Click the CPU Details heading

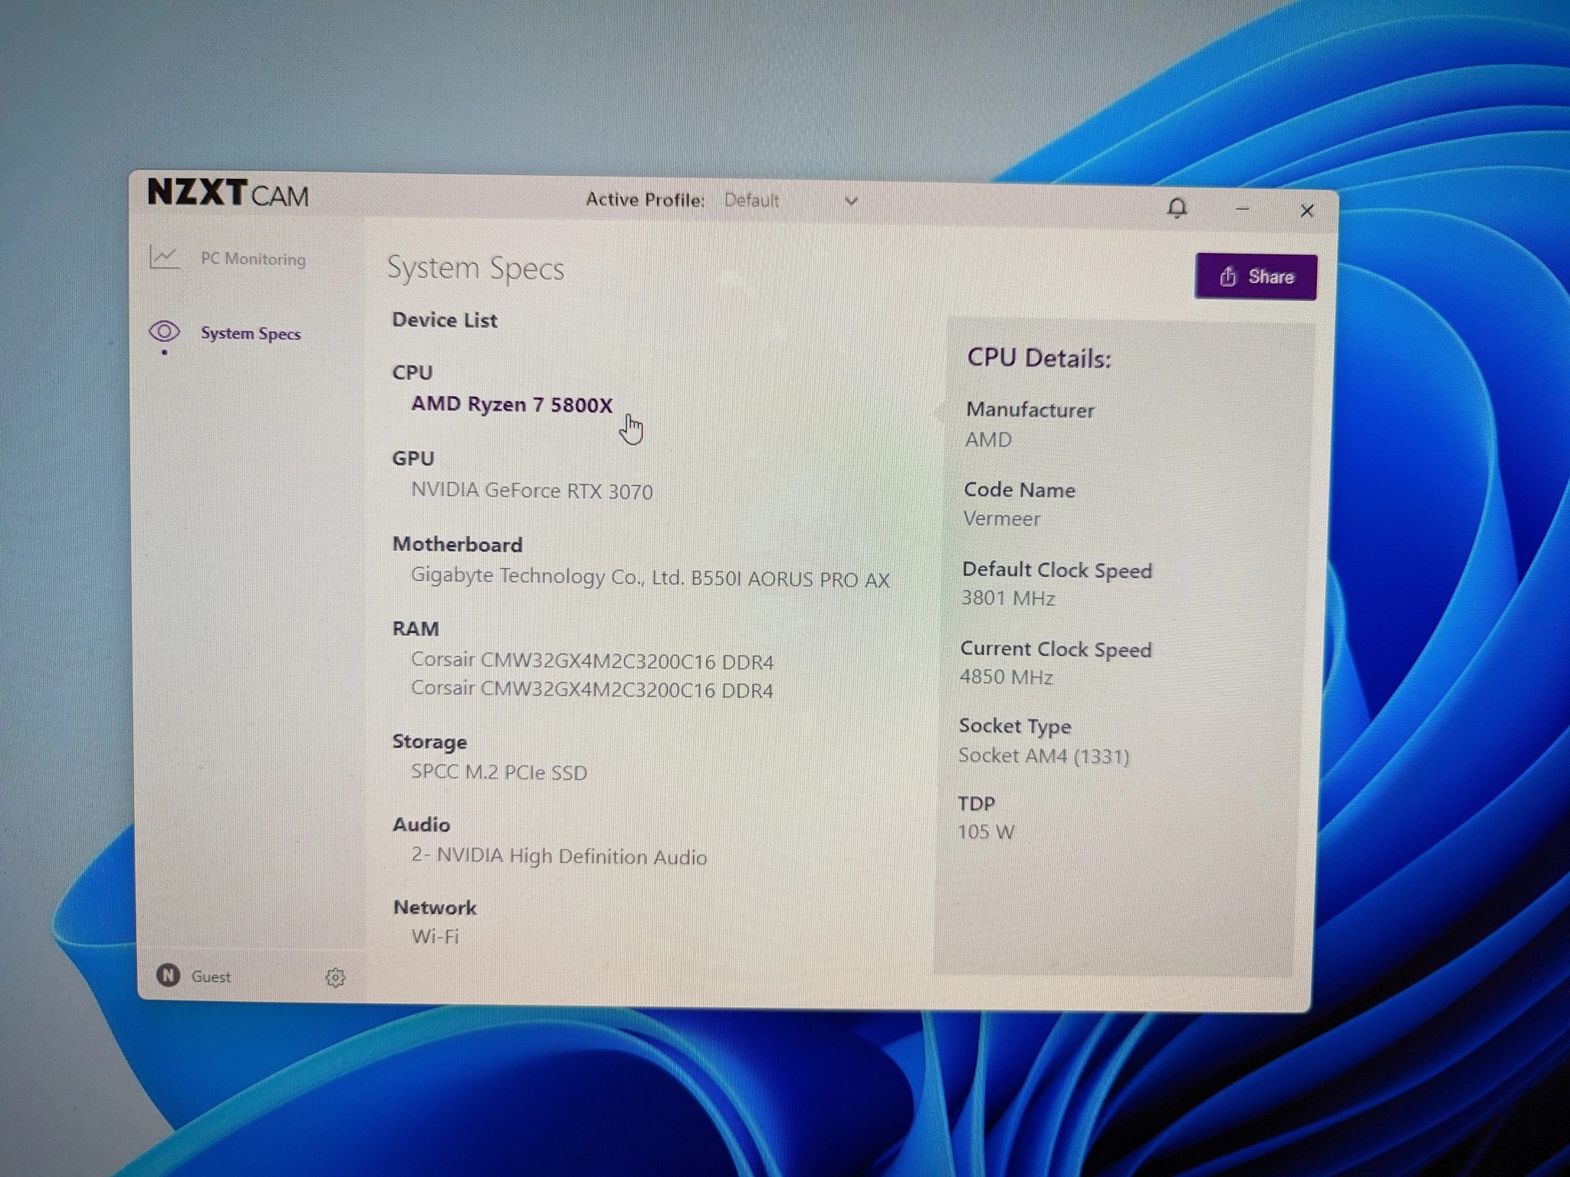coord(1039,358)
